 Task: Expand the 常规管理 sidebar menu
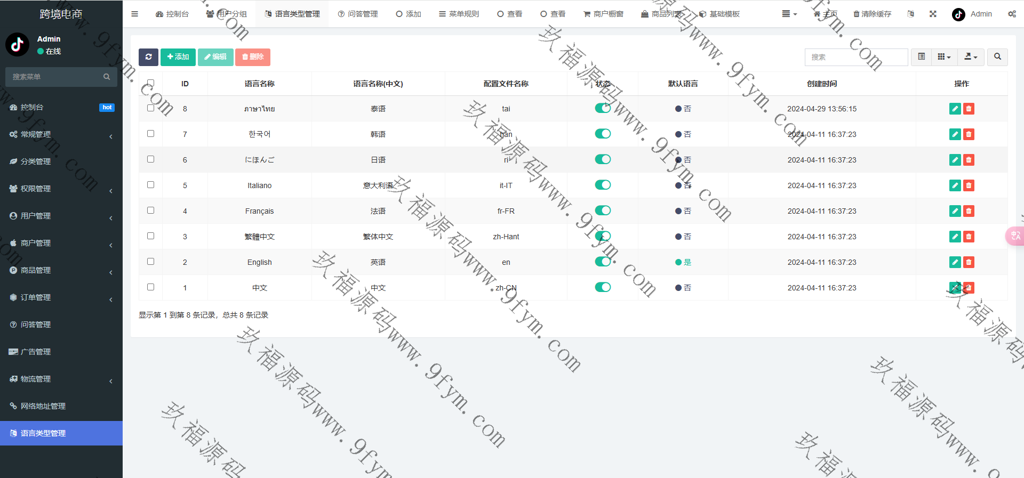(61, 134)
